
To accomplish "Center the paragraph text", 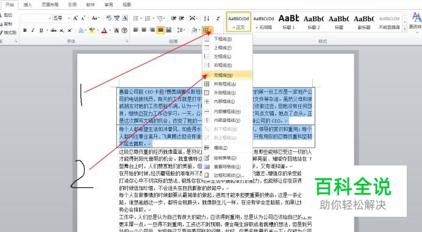I will click(x=144, y=30).
